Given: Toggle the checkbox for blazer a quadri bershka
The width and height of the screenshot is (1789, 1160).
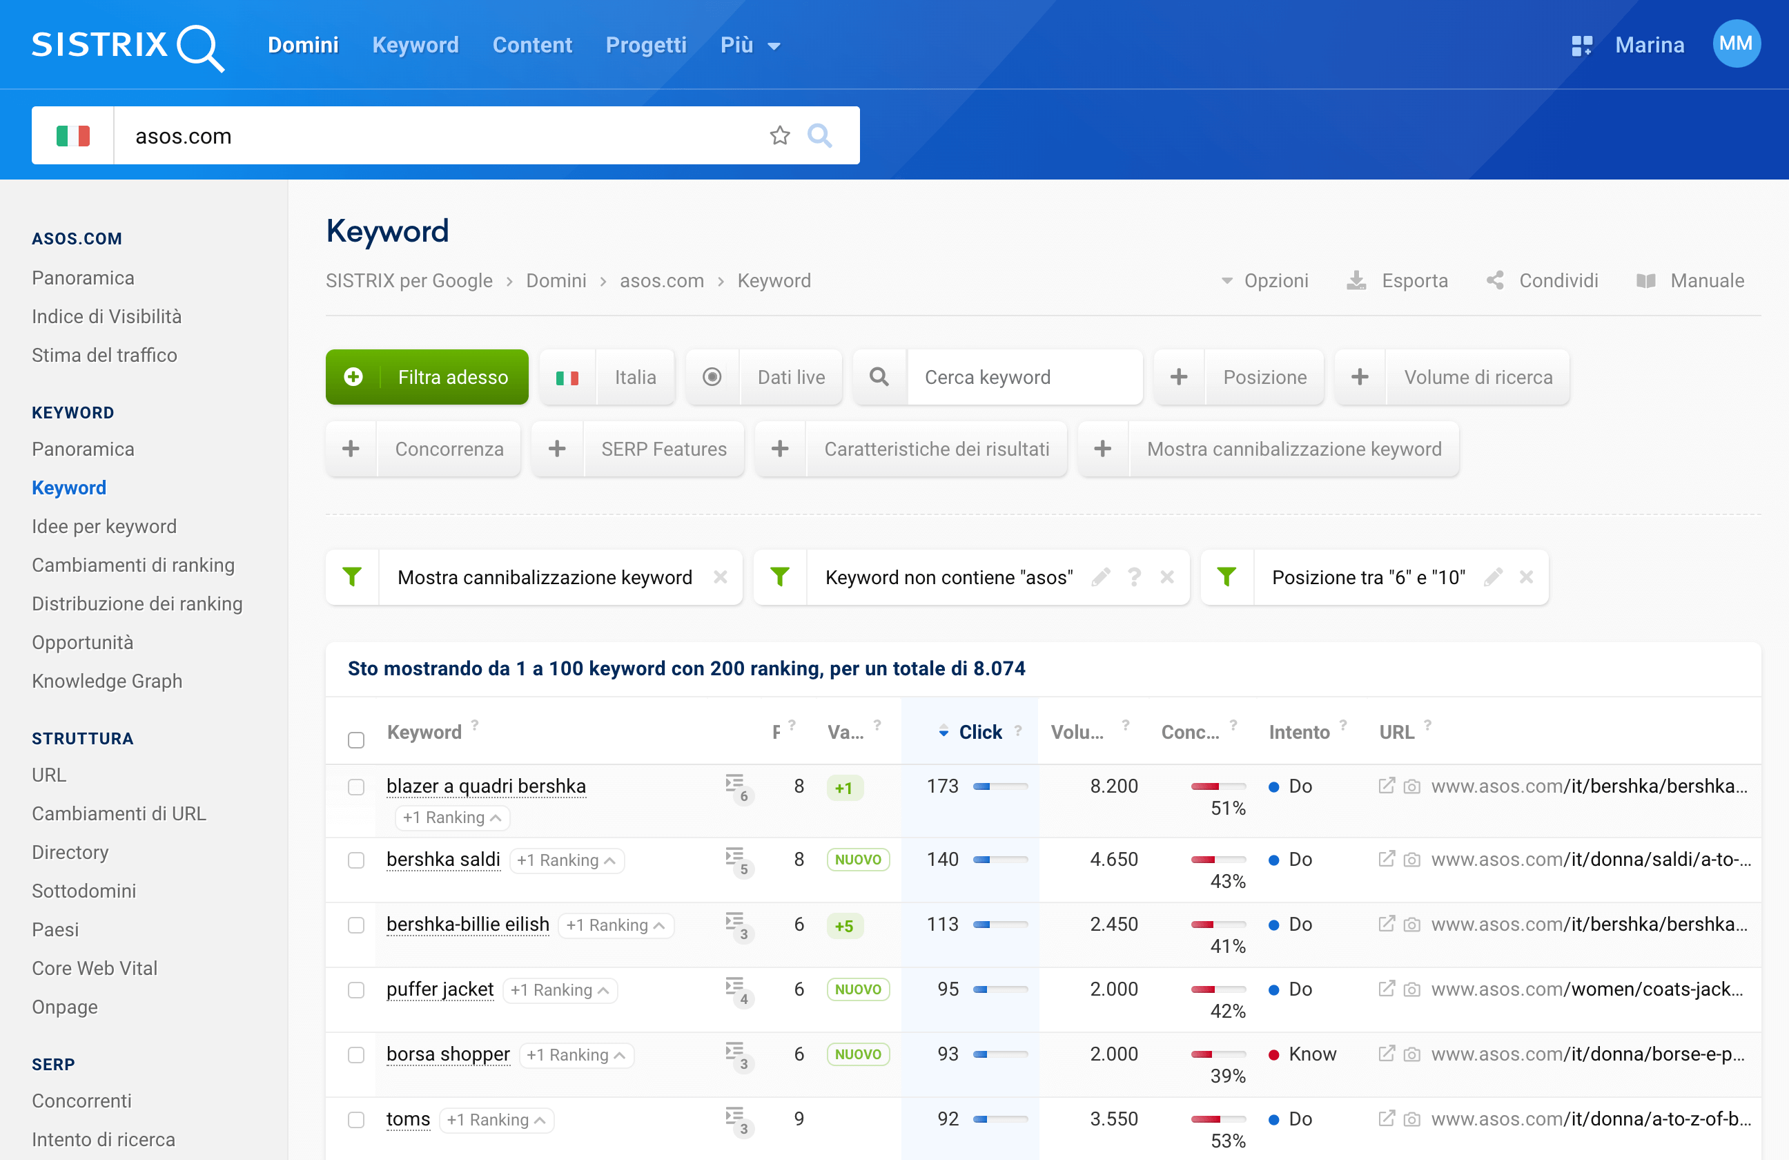Looking at the screenshot, I should pos(358,786).
